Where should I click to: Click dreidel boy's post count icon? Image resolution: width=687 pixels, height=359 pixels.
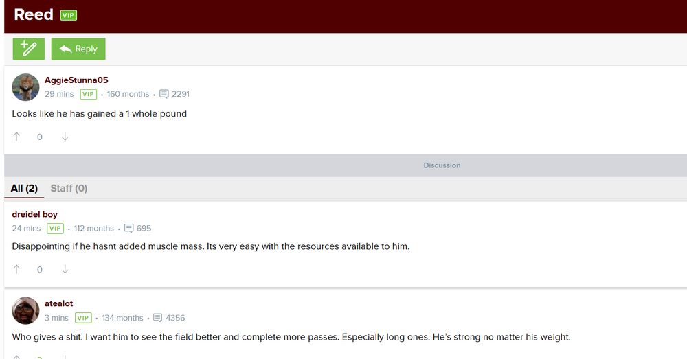tap(128, 228)
